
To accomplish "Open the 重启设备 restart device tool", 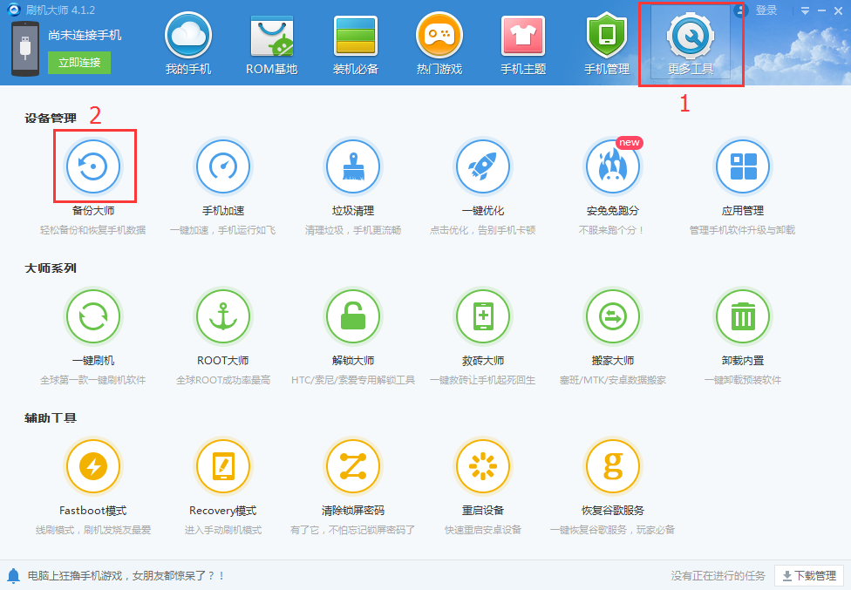I will pyautogui.click(x=483, y=465).
